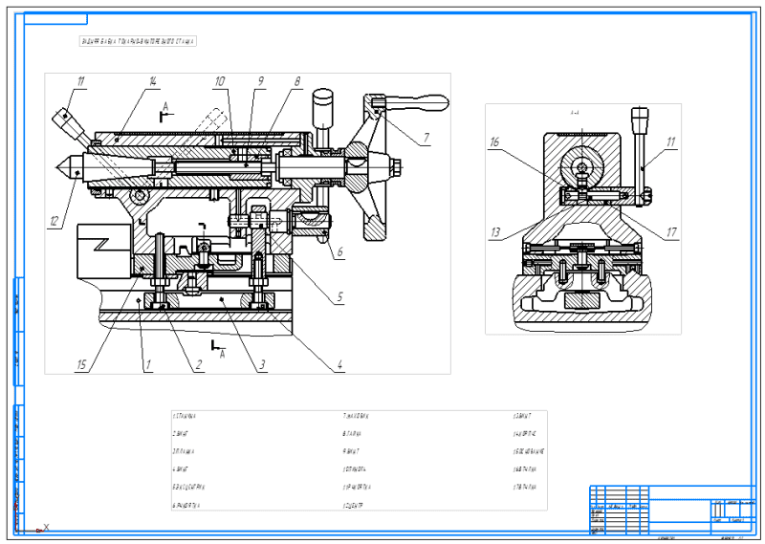765x544 pixels.
Task: Click callout number 8 on the main view
Action: pyautogui.click(x=297, y=81)
